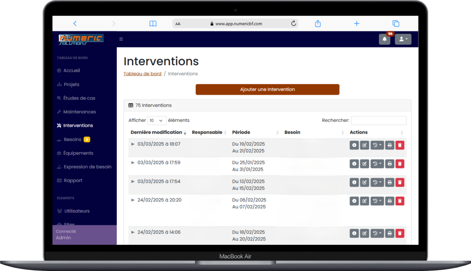Open the user account dropdown
This screenshot has width=471, height=271.
click(403, 39)
